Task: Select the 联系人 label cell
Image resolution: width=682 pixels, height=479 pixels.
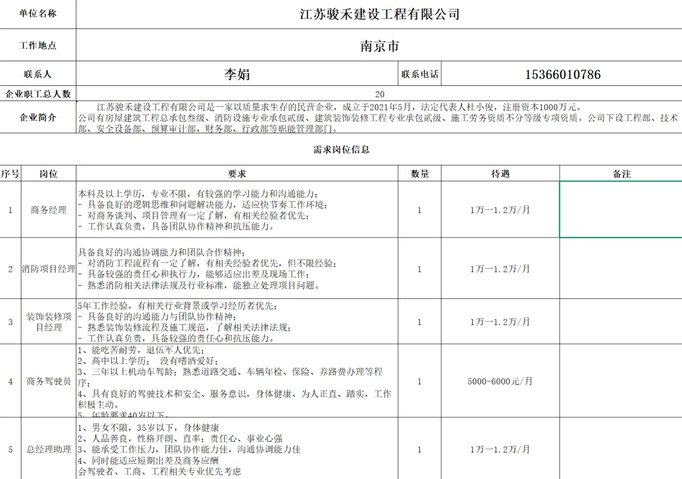Action: (x=38, y=74)
